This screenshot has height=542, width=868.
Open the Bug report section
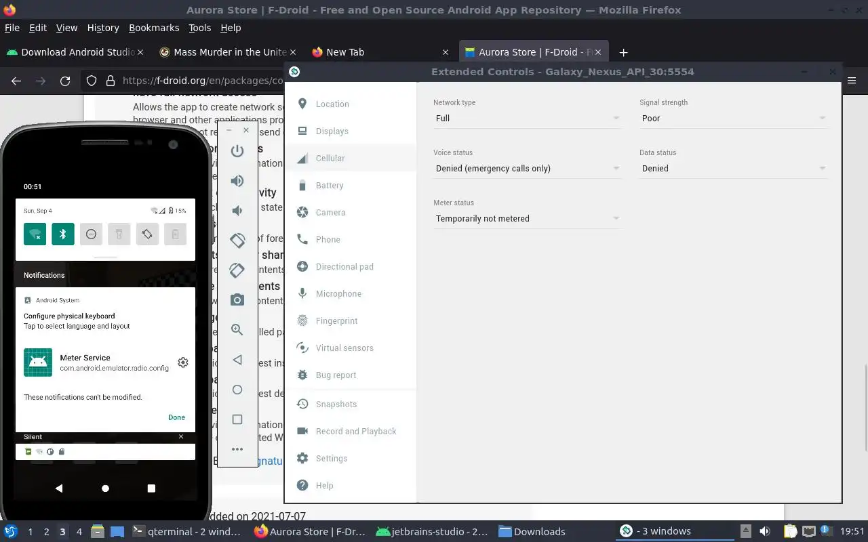click(x=350, y=375)
